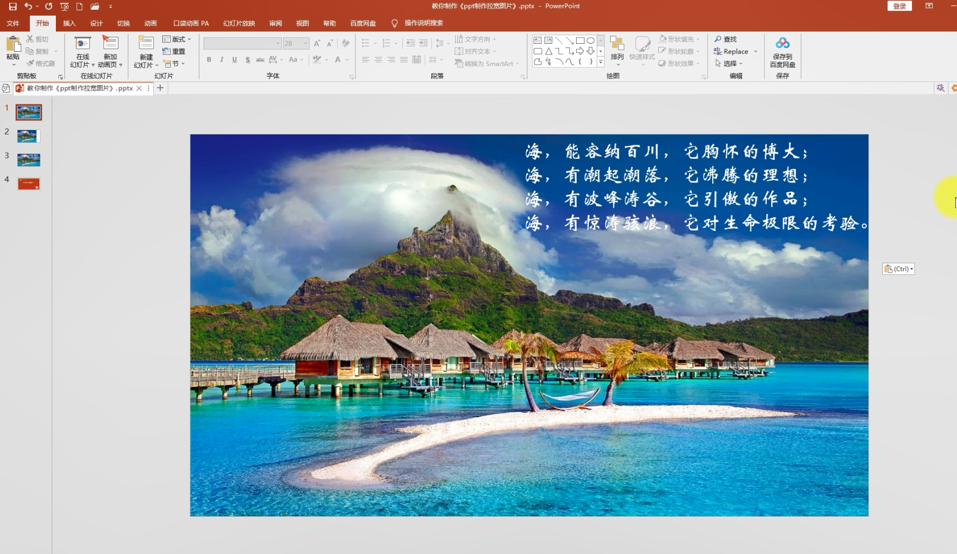Find text using 查找
The image size is (957, 554).
(x=725, y=39)
